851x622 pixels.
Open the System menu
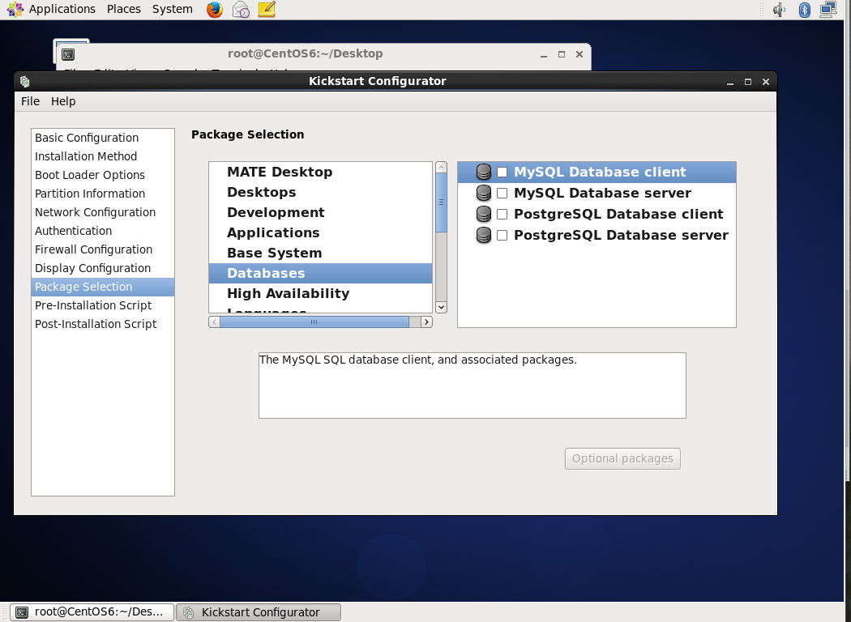(x=173, y=9)
